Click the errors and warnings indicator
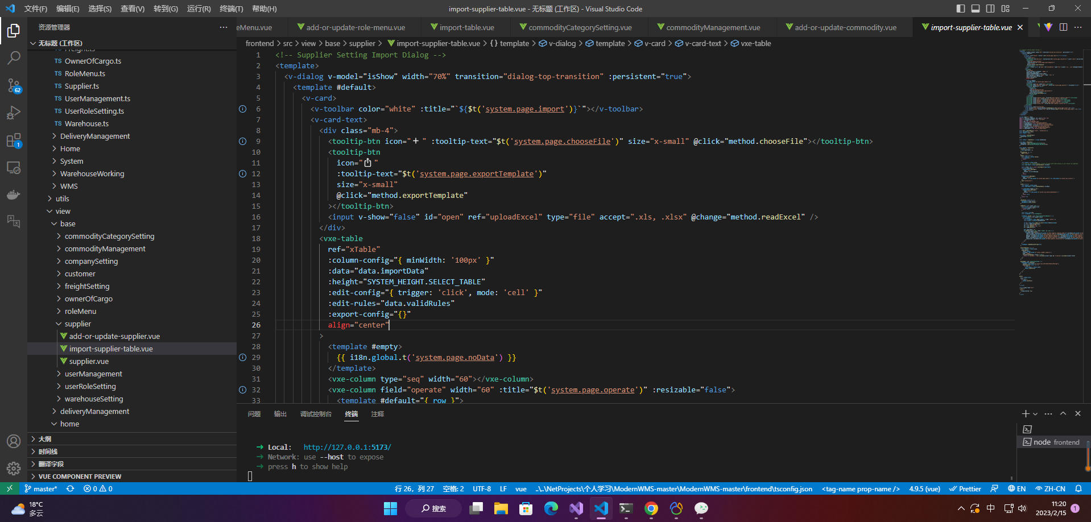1091x522 pixels. [98, 488]
